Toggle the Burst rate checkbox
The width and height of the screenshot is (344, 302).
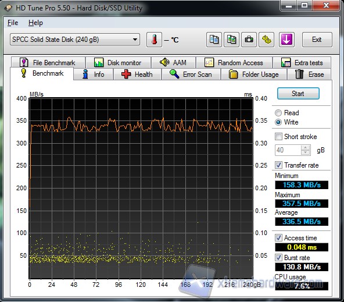point(278,257)
